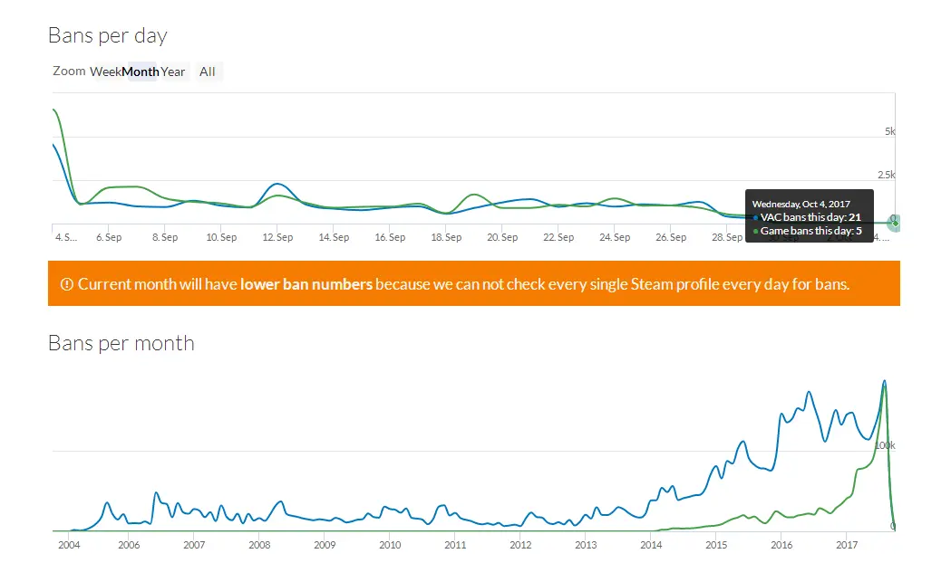Click the 12. Sep date label
This screenshot has height=563, width=951.
(x=277, y=237)
